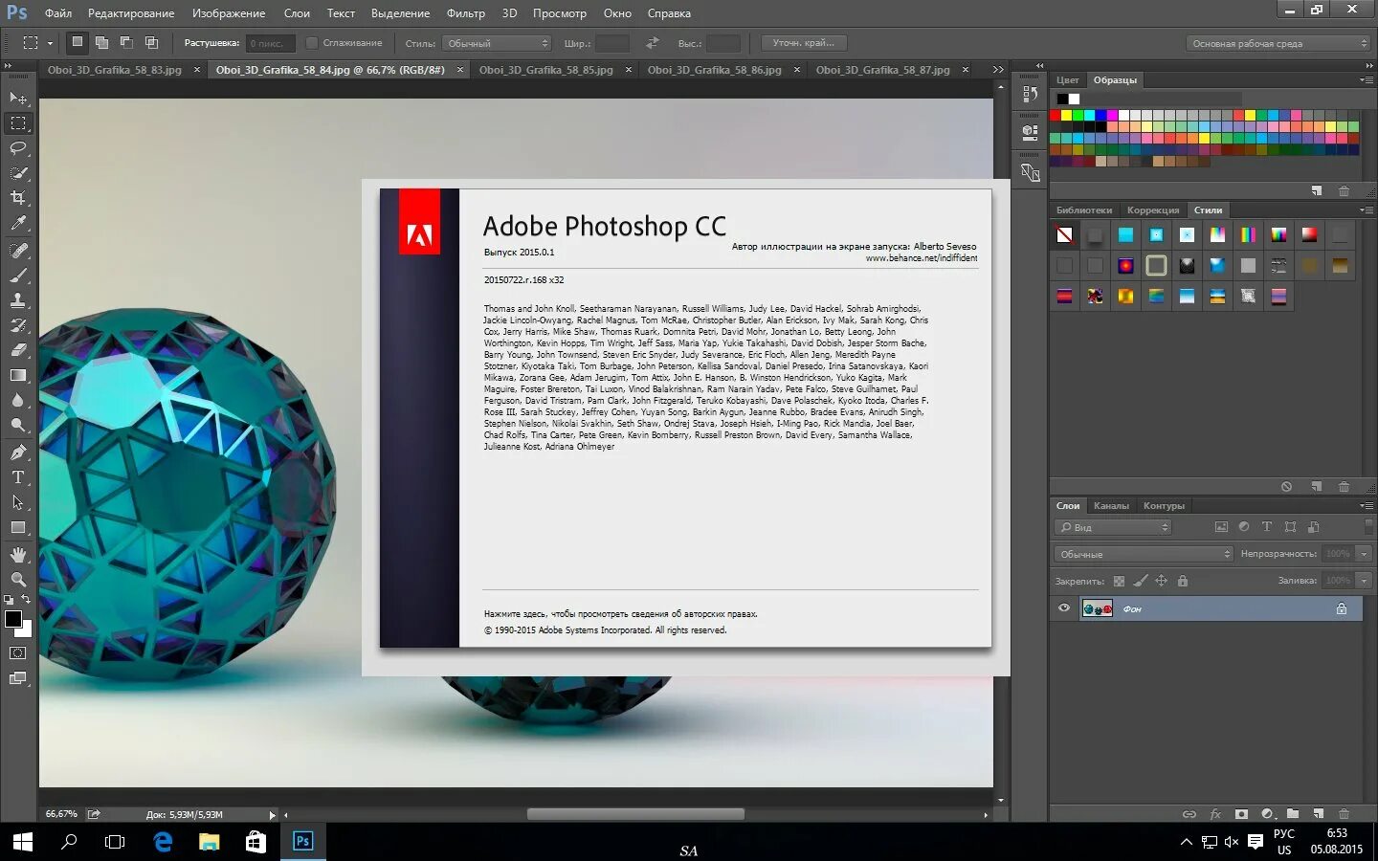Select the Gradient tool
Image resolution: width=1378 pixels, height=861 pixels.
pos(18,376)
